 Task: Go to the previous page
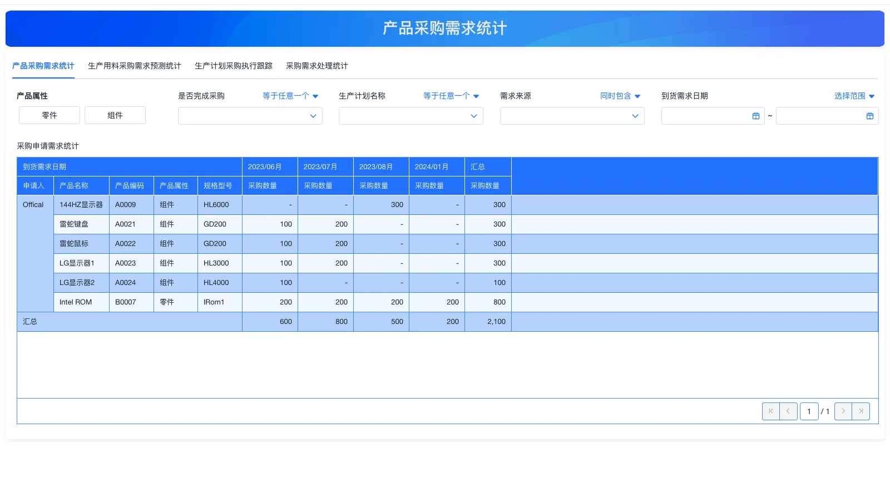(788, 411)
